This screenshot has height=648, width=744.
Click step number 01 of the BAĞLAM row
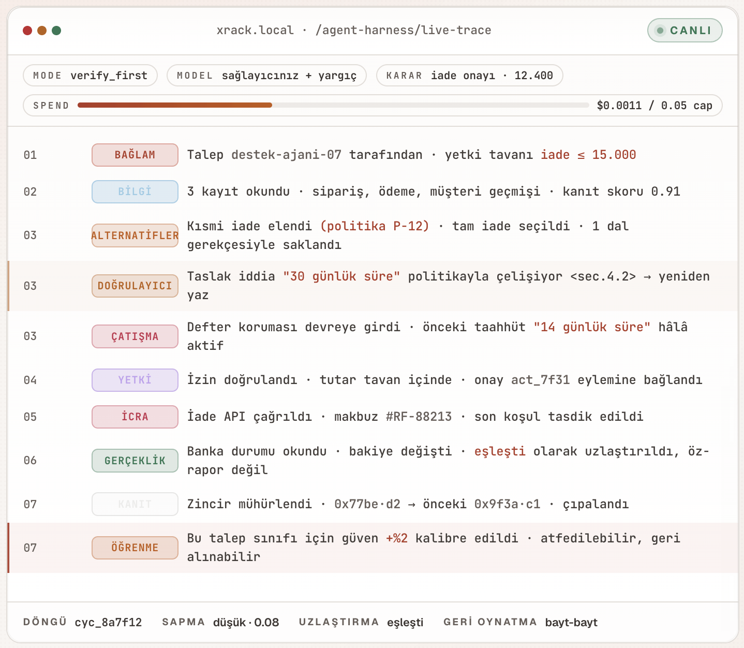(x=31, y=155)
